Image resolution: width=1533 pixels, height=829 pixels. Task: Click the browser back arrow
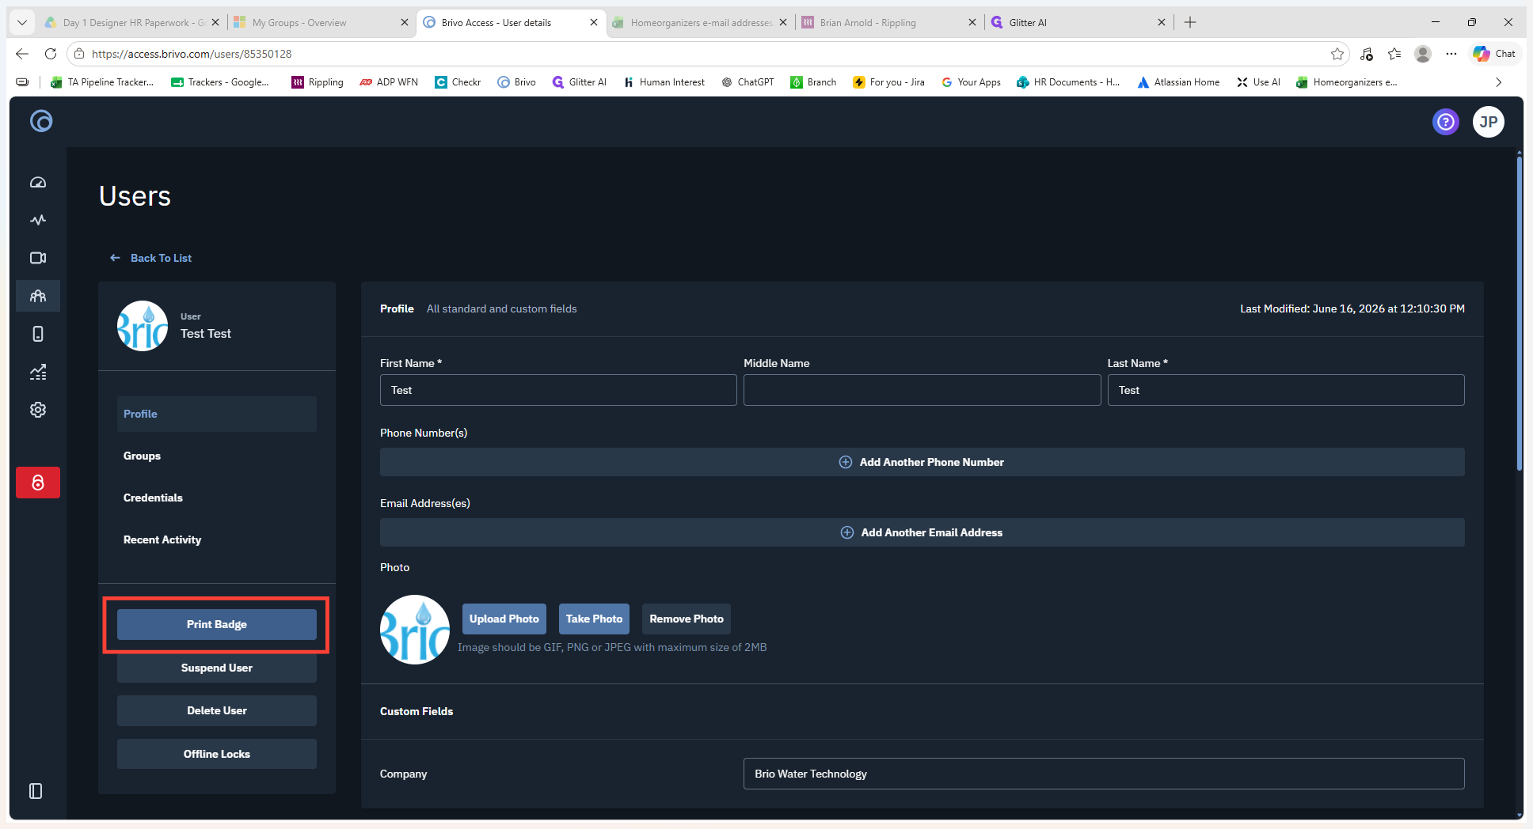click(22, 54)
